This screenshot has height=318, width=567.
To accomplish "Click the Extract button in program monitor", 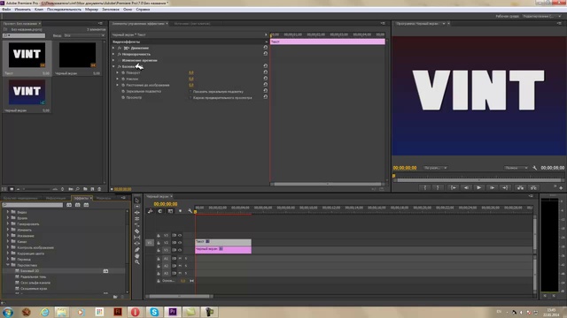I will [533, 187].
